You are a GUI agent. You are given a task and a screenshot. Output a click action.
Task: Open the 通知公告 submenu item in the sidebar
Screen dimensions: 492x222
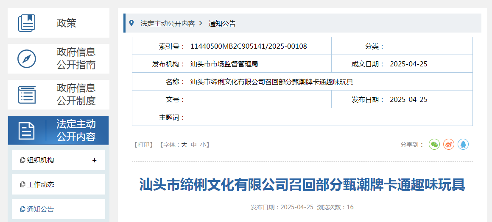pos(59,209)
